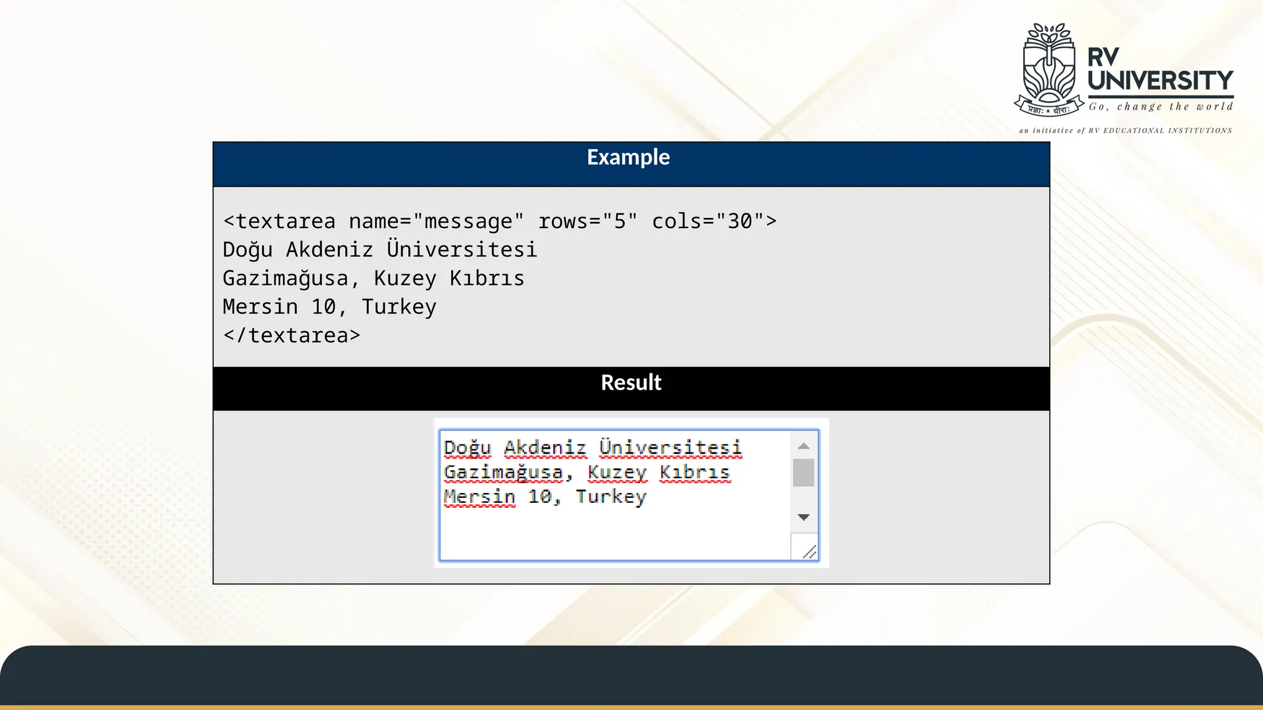This screenshot has width=1263, height=710.
Task: Click the textarea scrollbar down arrow
Action: pyautogui.click(x=803, y=517)
